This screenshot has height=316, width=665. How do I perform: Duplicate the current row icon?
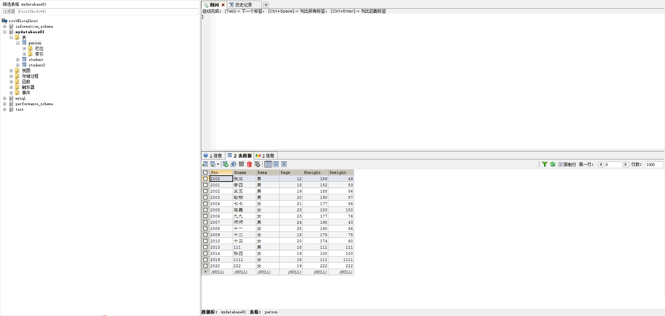233,164
